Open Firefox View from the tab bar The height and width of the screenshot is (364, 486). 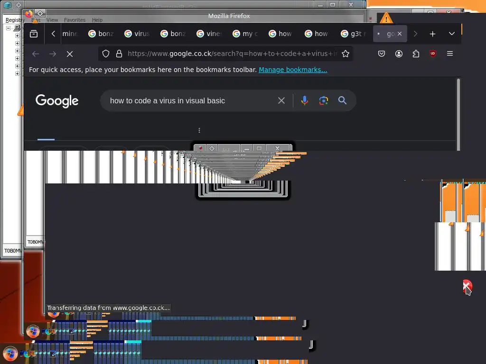(x=34, y=34)
